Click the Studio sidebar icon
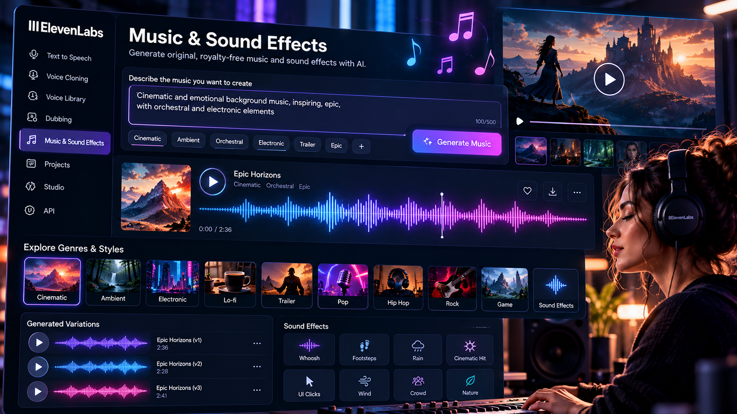 point(30,186)
